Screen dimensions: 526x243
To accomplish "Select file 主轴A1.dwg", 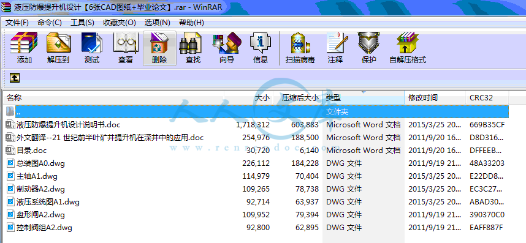I will point(37,176).
